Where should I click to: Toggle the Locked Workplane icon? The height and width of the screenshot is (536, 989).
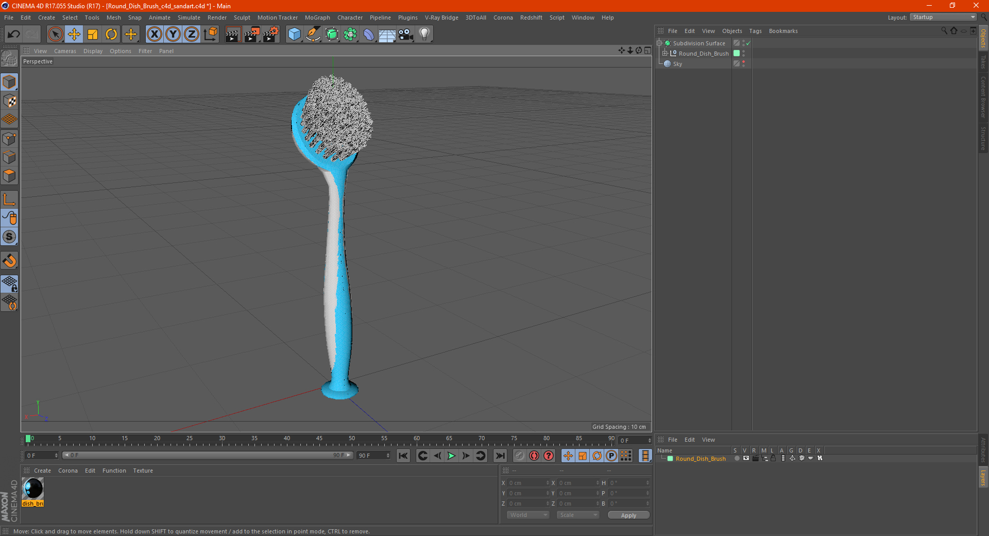coord(9,283)
